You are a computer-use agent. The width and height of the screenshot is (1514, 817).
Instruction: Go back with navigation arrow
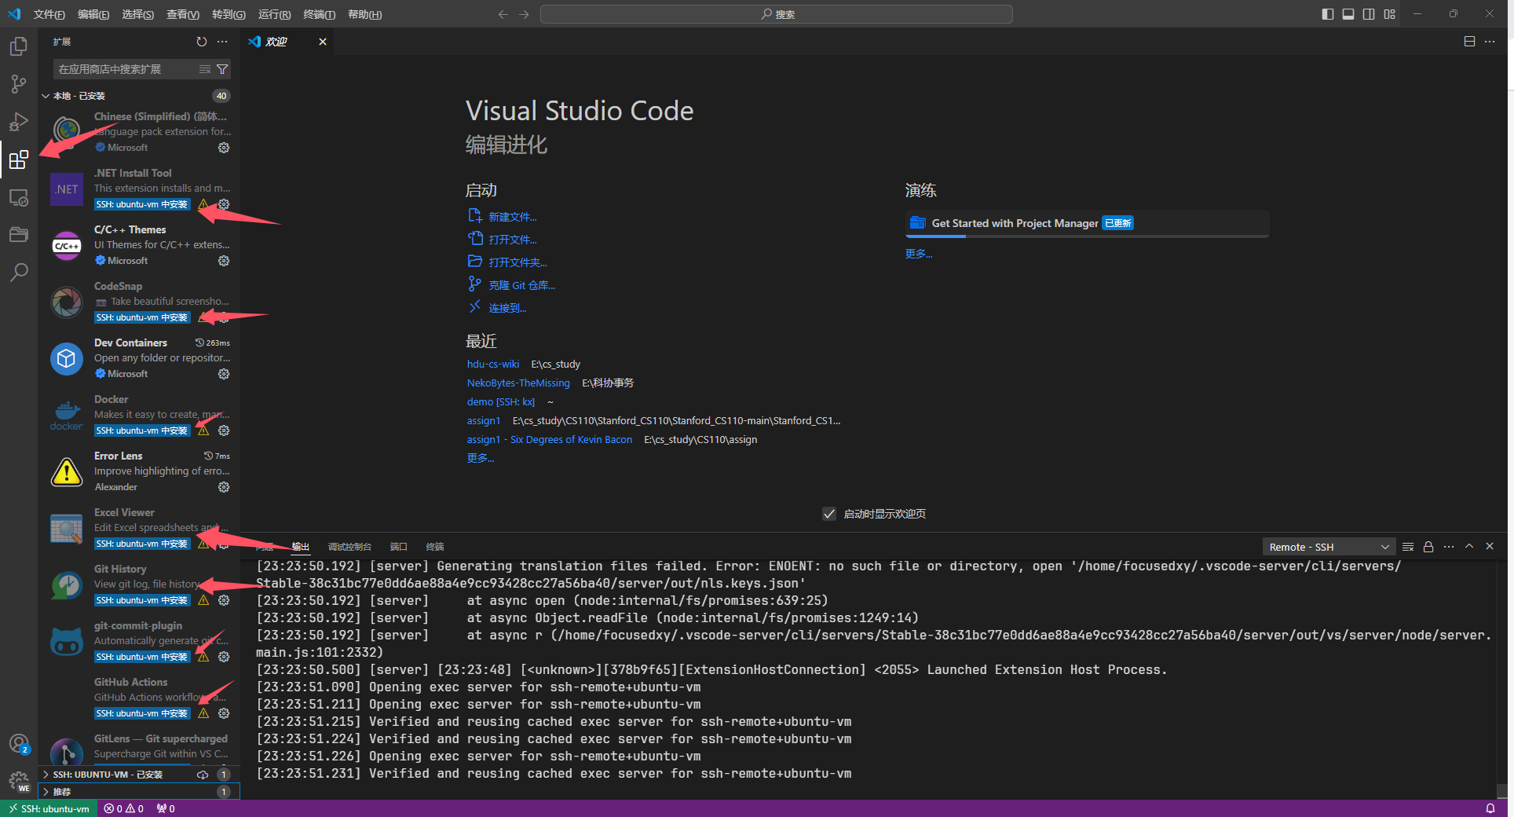(x=503, y=14)
